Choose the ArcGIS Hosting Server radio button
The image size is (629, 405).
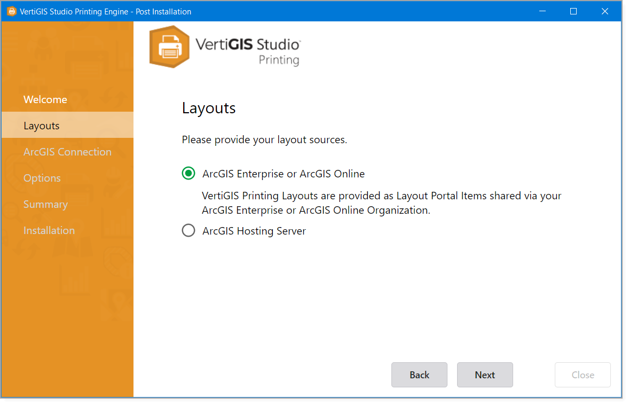[x=188, y=231]
